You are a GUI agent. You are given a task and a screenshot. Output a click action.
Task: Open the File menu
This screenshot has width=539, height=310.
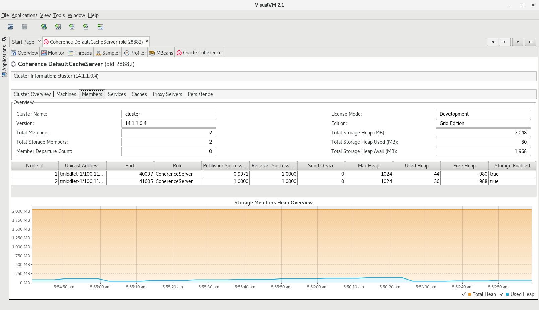[5, 15]
